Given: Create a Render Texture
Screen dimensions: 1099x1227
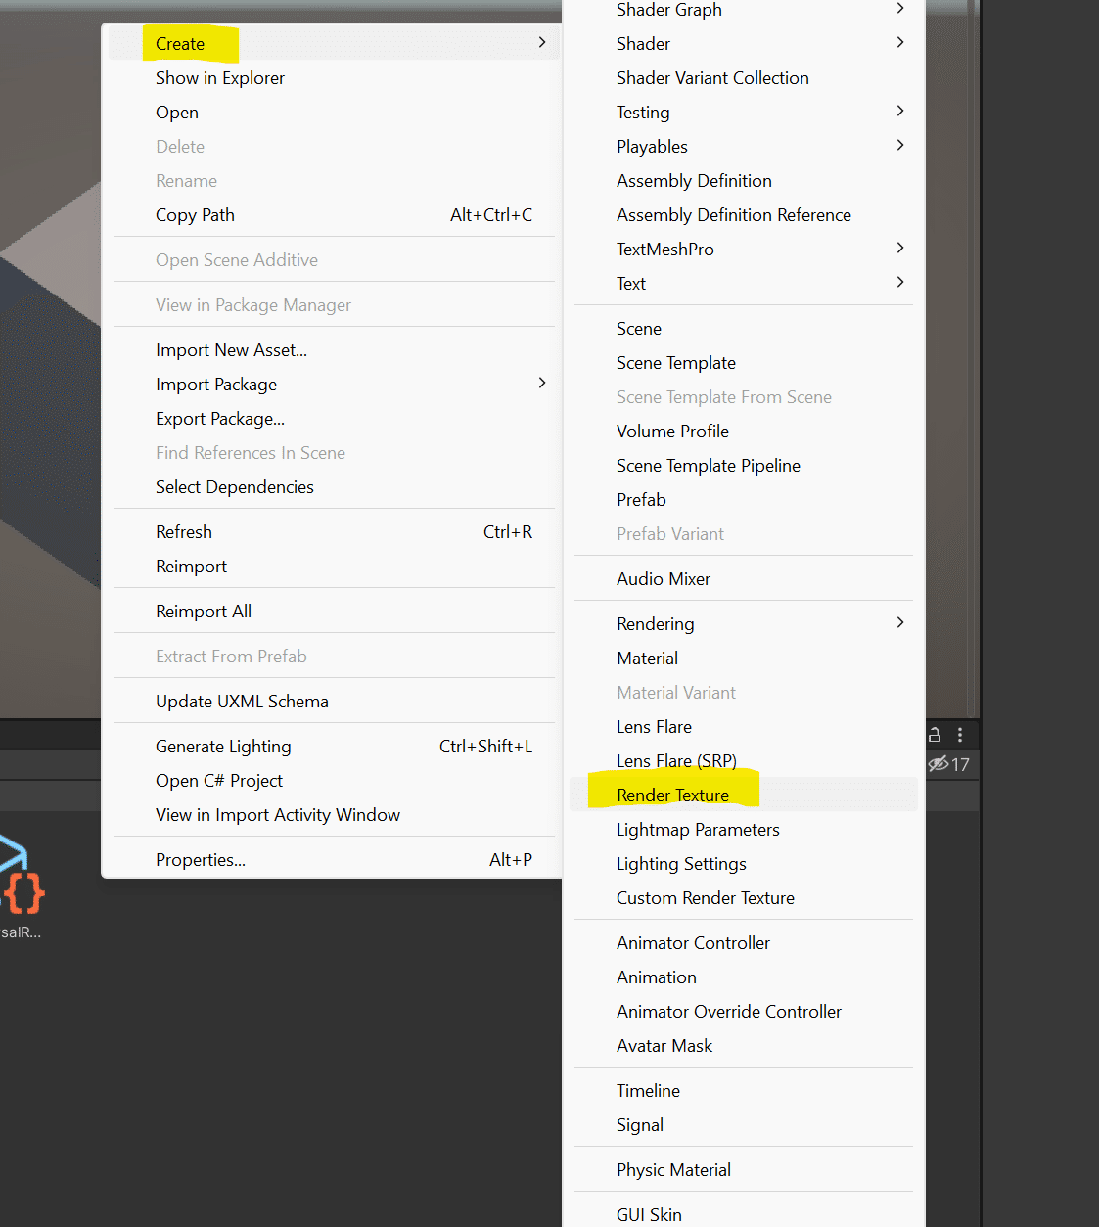Looking at the screenshot, I should point(744,795).
